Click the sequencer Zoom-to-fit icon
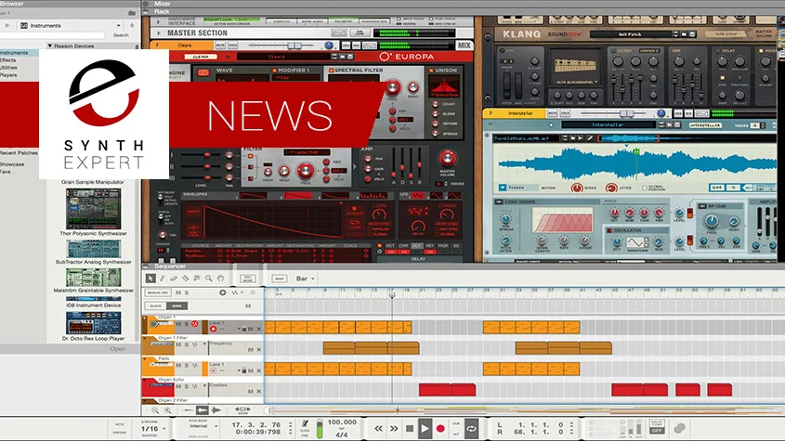785x441 pixels. pyautogui.click(x=242, y=410)
